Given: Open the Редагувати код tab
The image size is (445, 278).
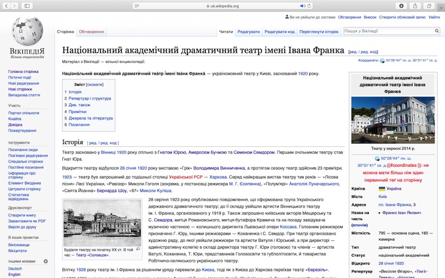Looking at the screenshot, I should (280, 32).
